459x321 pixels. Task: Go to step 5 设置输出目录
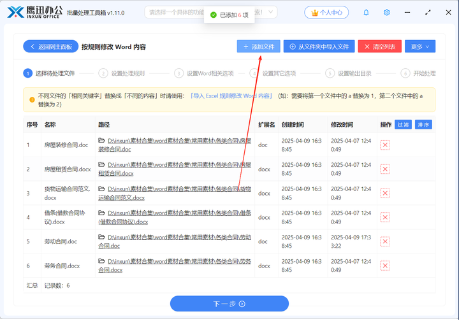click(348, 73)
